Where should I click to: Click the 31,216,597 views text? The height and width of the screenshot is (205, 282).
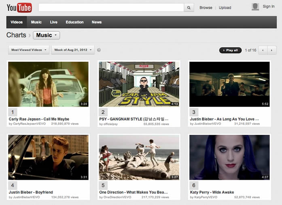tap(247, 124)
